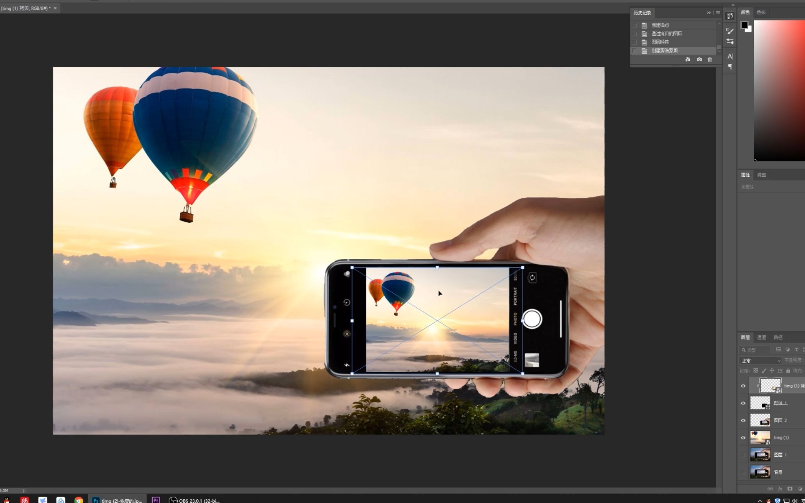Hide the 图层 2 layer
This screenshot has height=503, width=805.
point(743,420)
